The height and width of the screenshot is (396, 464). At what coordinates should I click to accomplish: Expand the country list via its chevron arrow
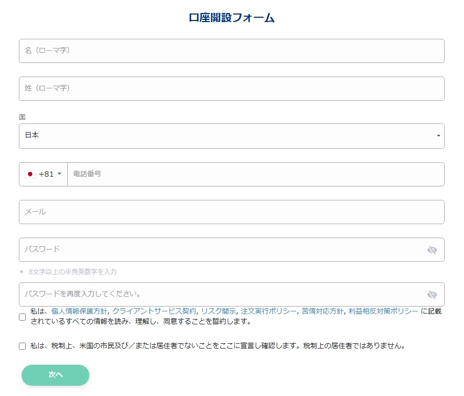[x=438, y=136]
